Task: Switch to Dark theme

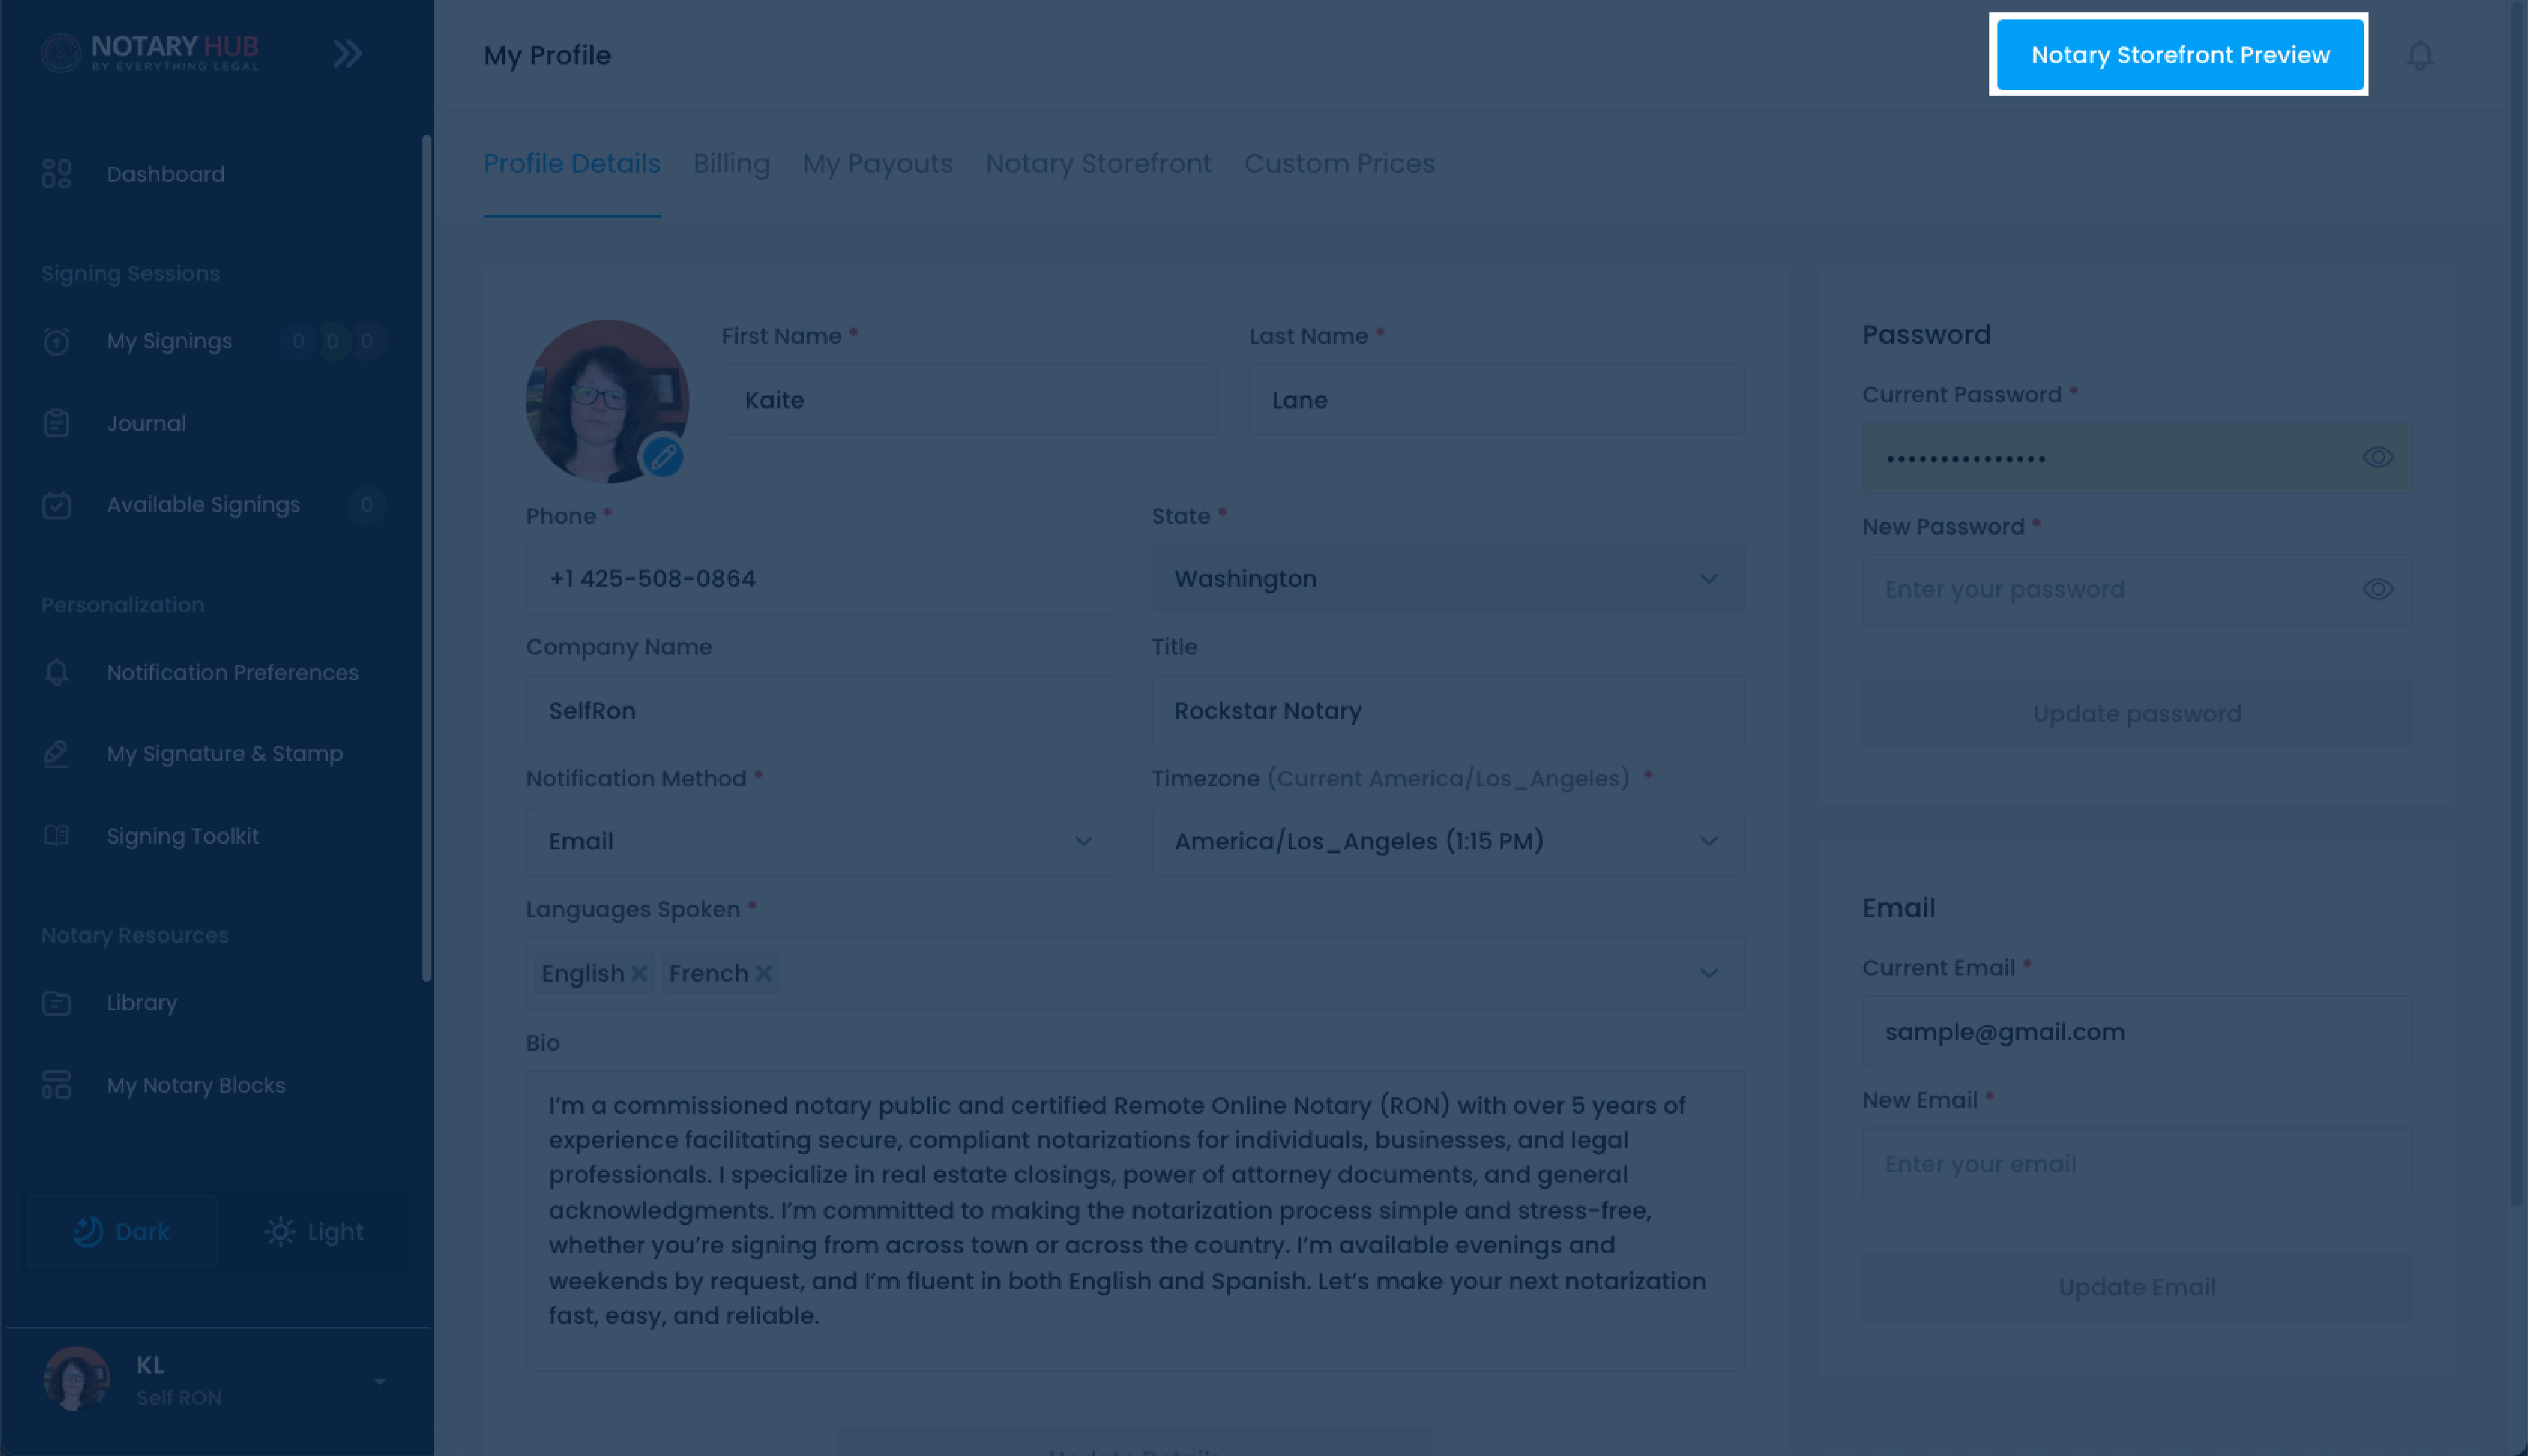Action: click(122, 1232)
